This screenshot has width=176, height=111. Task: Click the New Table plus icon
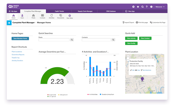click(70, 16)
